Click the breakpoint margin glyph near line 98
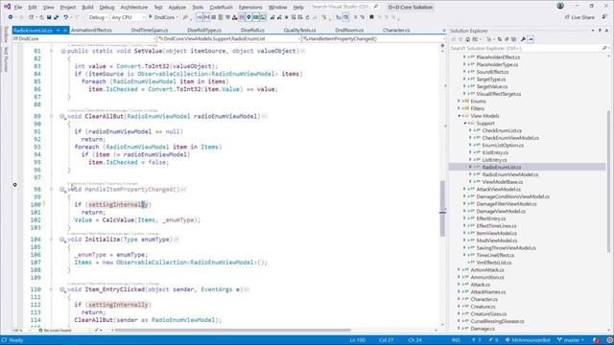The width and height of the screenshot is (614, 345). pos(15,185)
